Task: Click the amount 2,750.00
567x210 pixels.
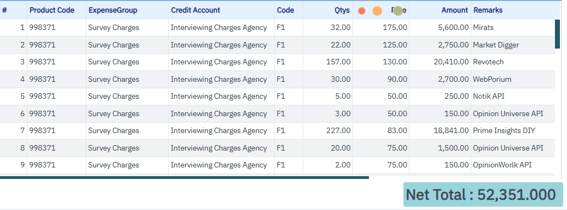Action: [x=453, y=45]
